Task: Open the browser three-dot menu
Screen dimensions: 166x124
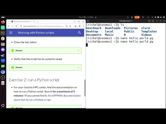Action: point(83,26)
